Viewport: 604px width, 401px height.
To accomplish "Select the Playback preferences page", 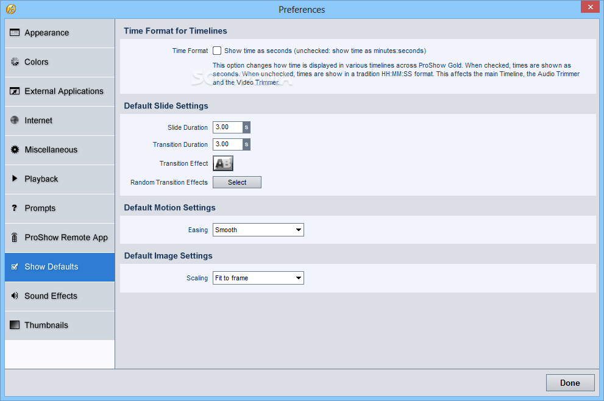I will coord(60,180).
